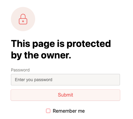Select the word "protected" in the heading
133x119 pixels.
coord(89,44)
